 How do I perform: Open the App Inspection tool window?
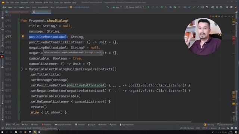(x=127, y=125)
